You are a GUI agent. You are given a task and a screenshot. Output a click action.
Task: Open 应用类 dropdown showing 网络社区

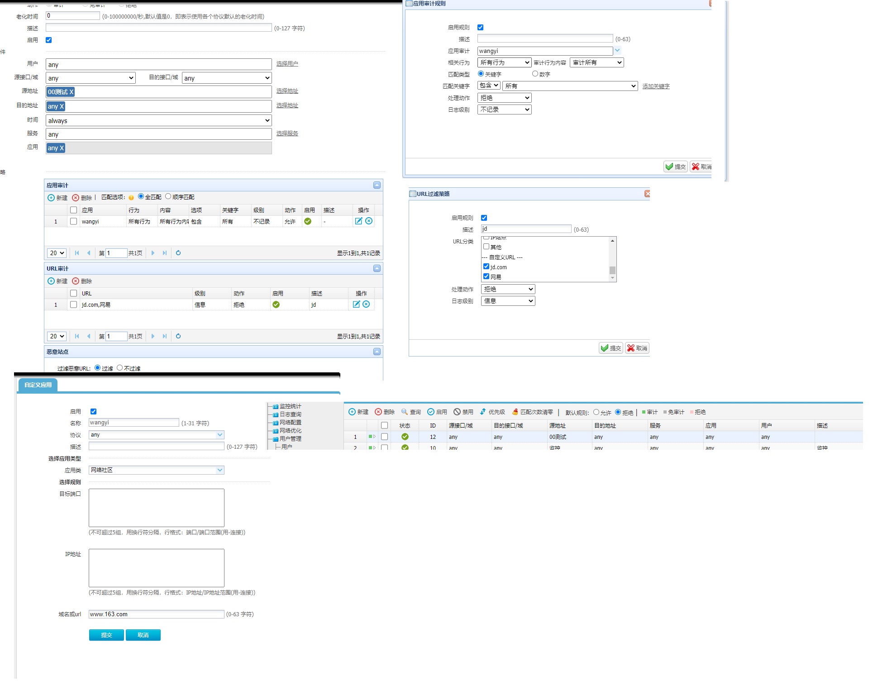click(x=156, y=470)
